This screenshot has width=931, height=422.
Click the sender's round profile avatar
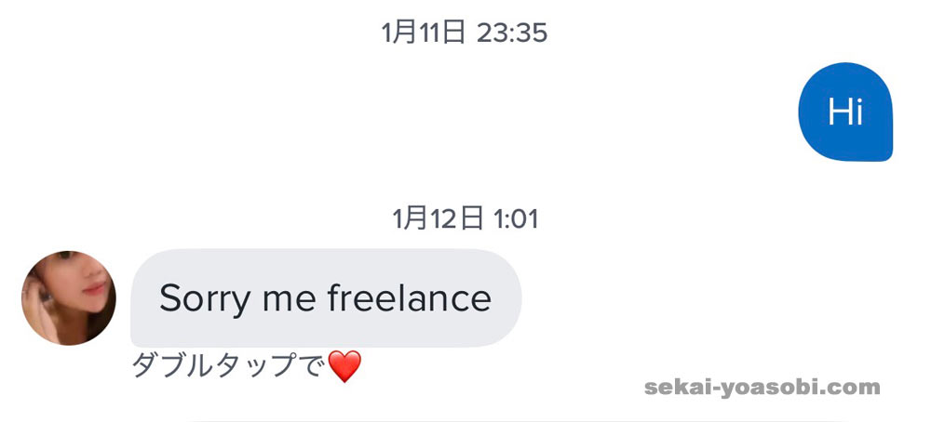click(69, 297)
